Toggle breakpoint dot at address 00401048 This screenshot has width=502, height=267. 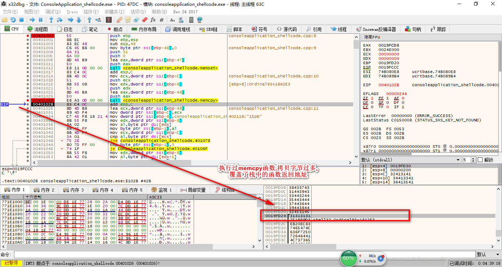(28, 140)
